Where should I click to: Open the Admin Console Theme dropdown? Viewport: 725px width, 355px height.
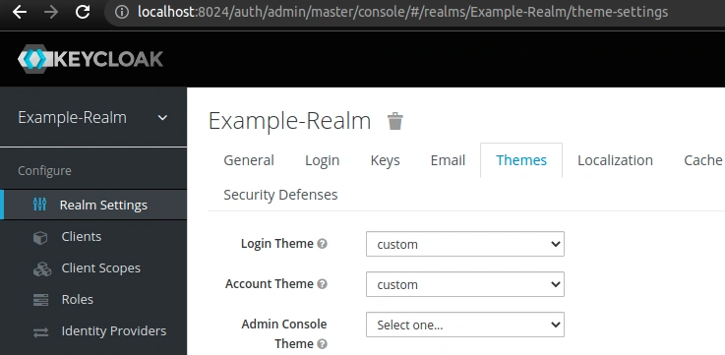pos(465,325)
